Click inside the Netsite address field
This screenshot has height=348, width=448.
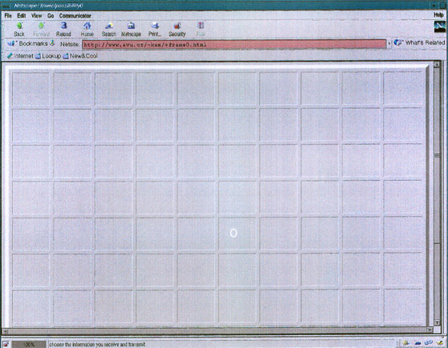[234, 44]
